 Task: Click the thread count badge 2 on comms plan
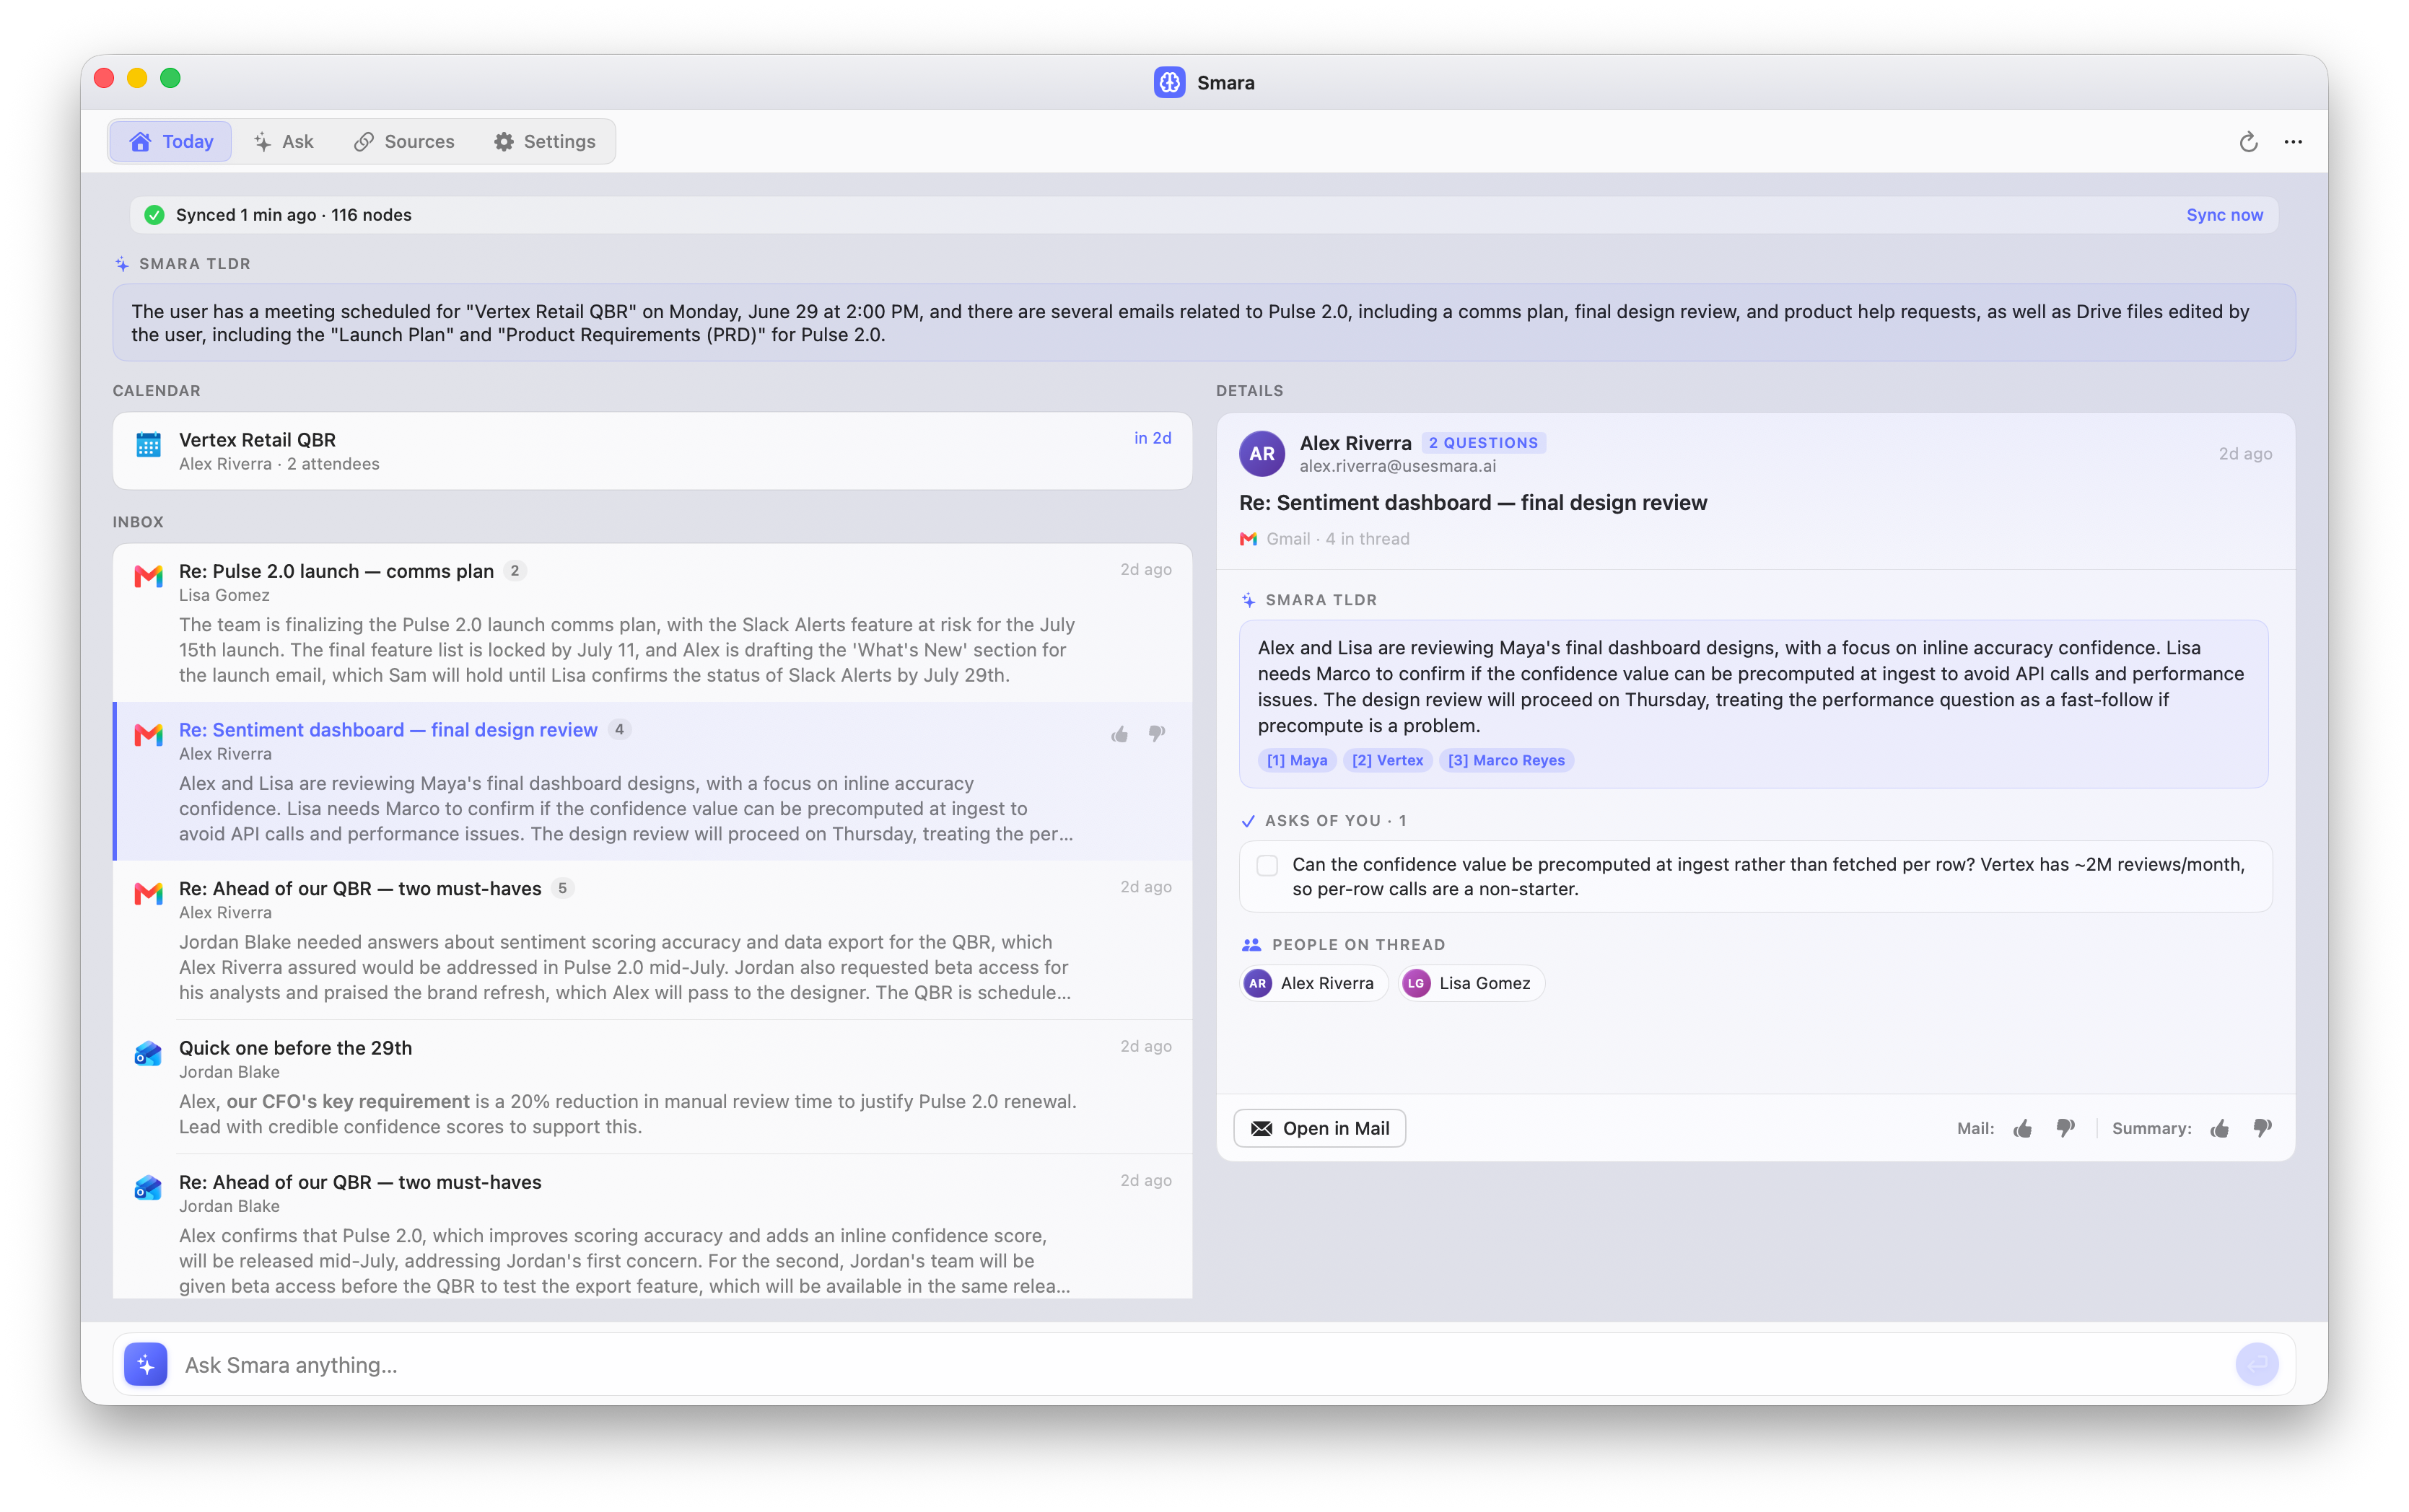coord(515,571)
